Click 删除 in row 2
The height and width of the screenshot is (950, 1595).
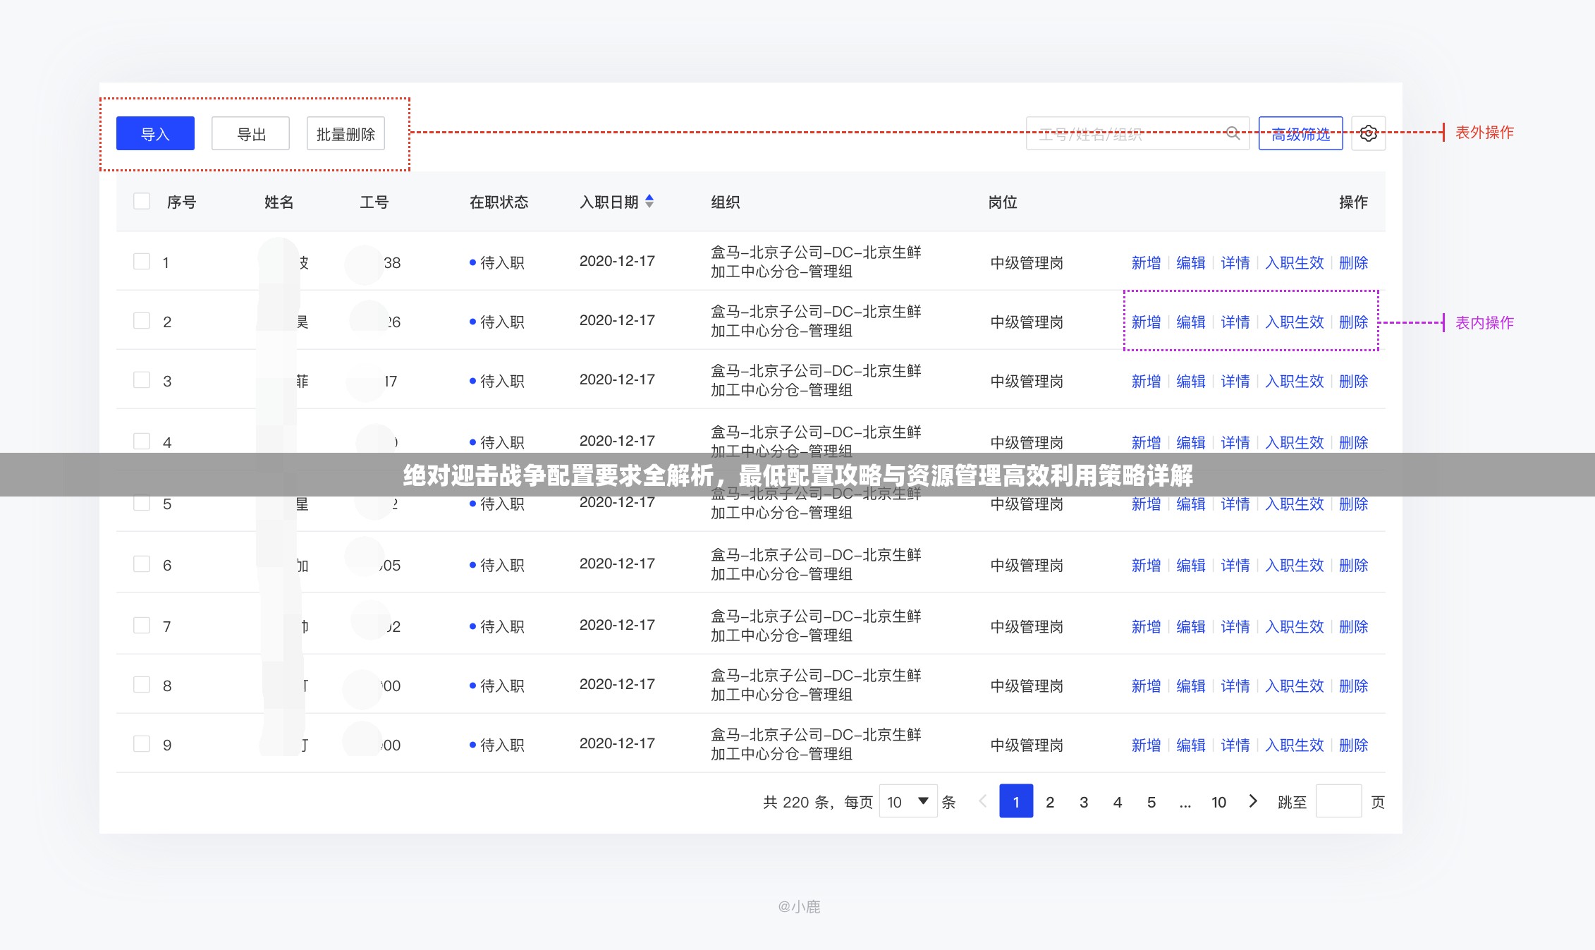click(x=1353, y=322)
